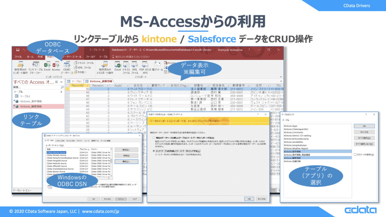
Task: Open Revision column filter dropdown
Action: 108,86
